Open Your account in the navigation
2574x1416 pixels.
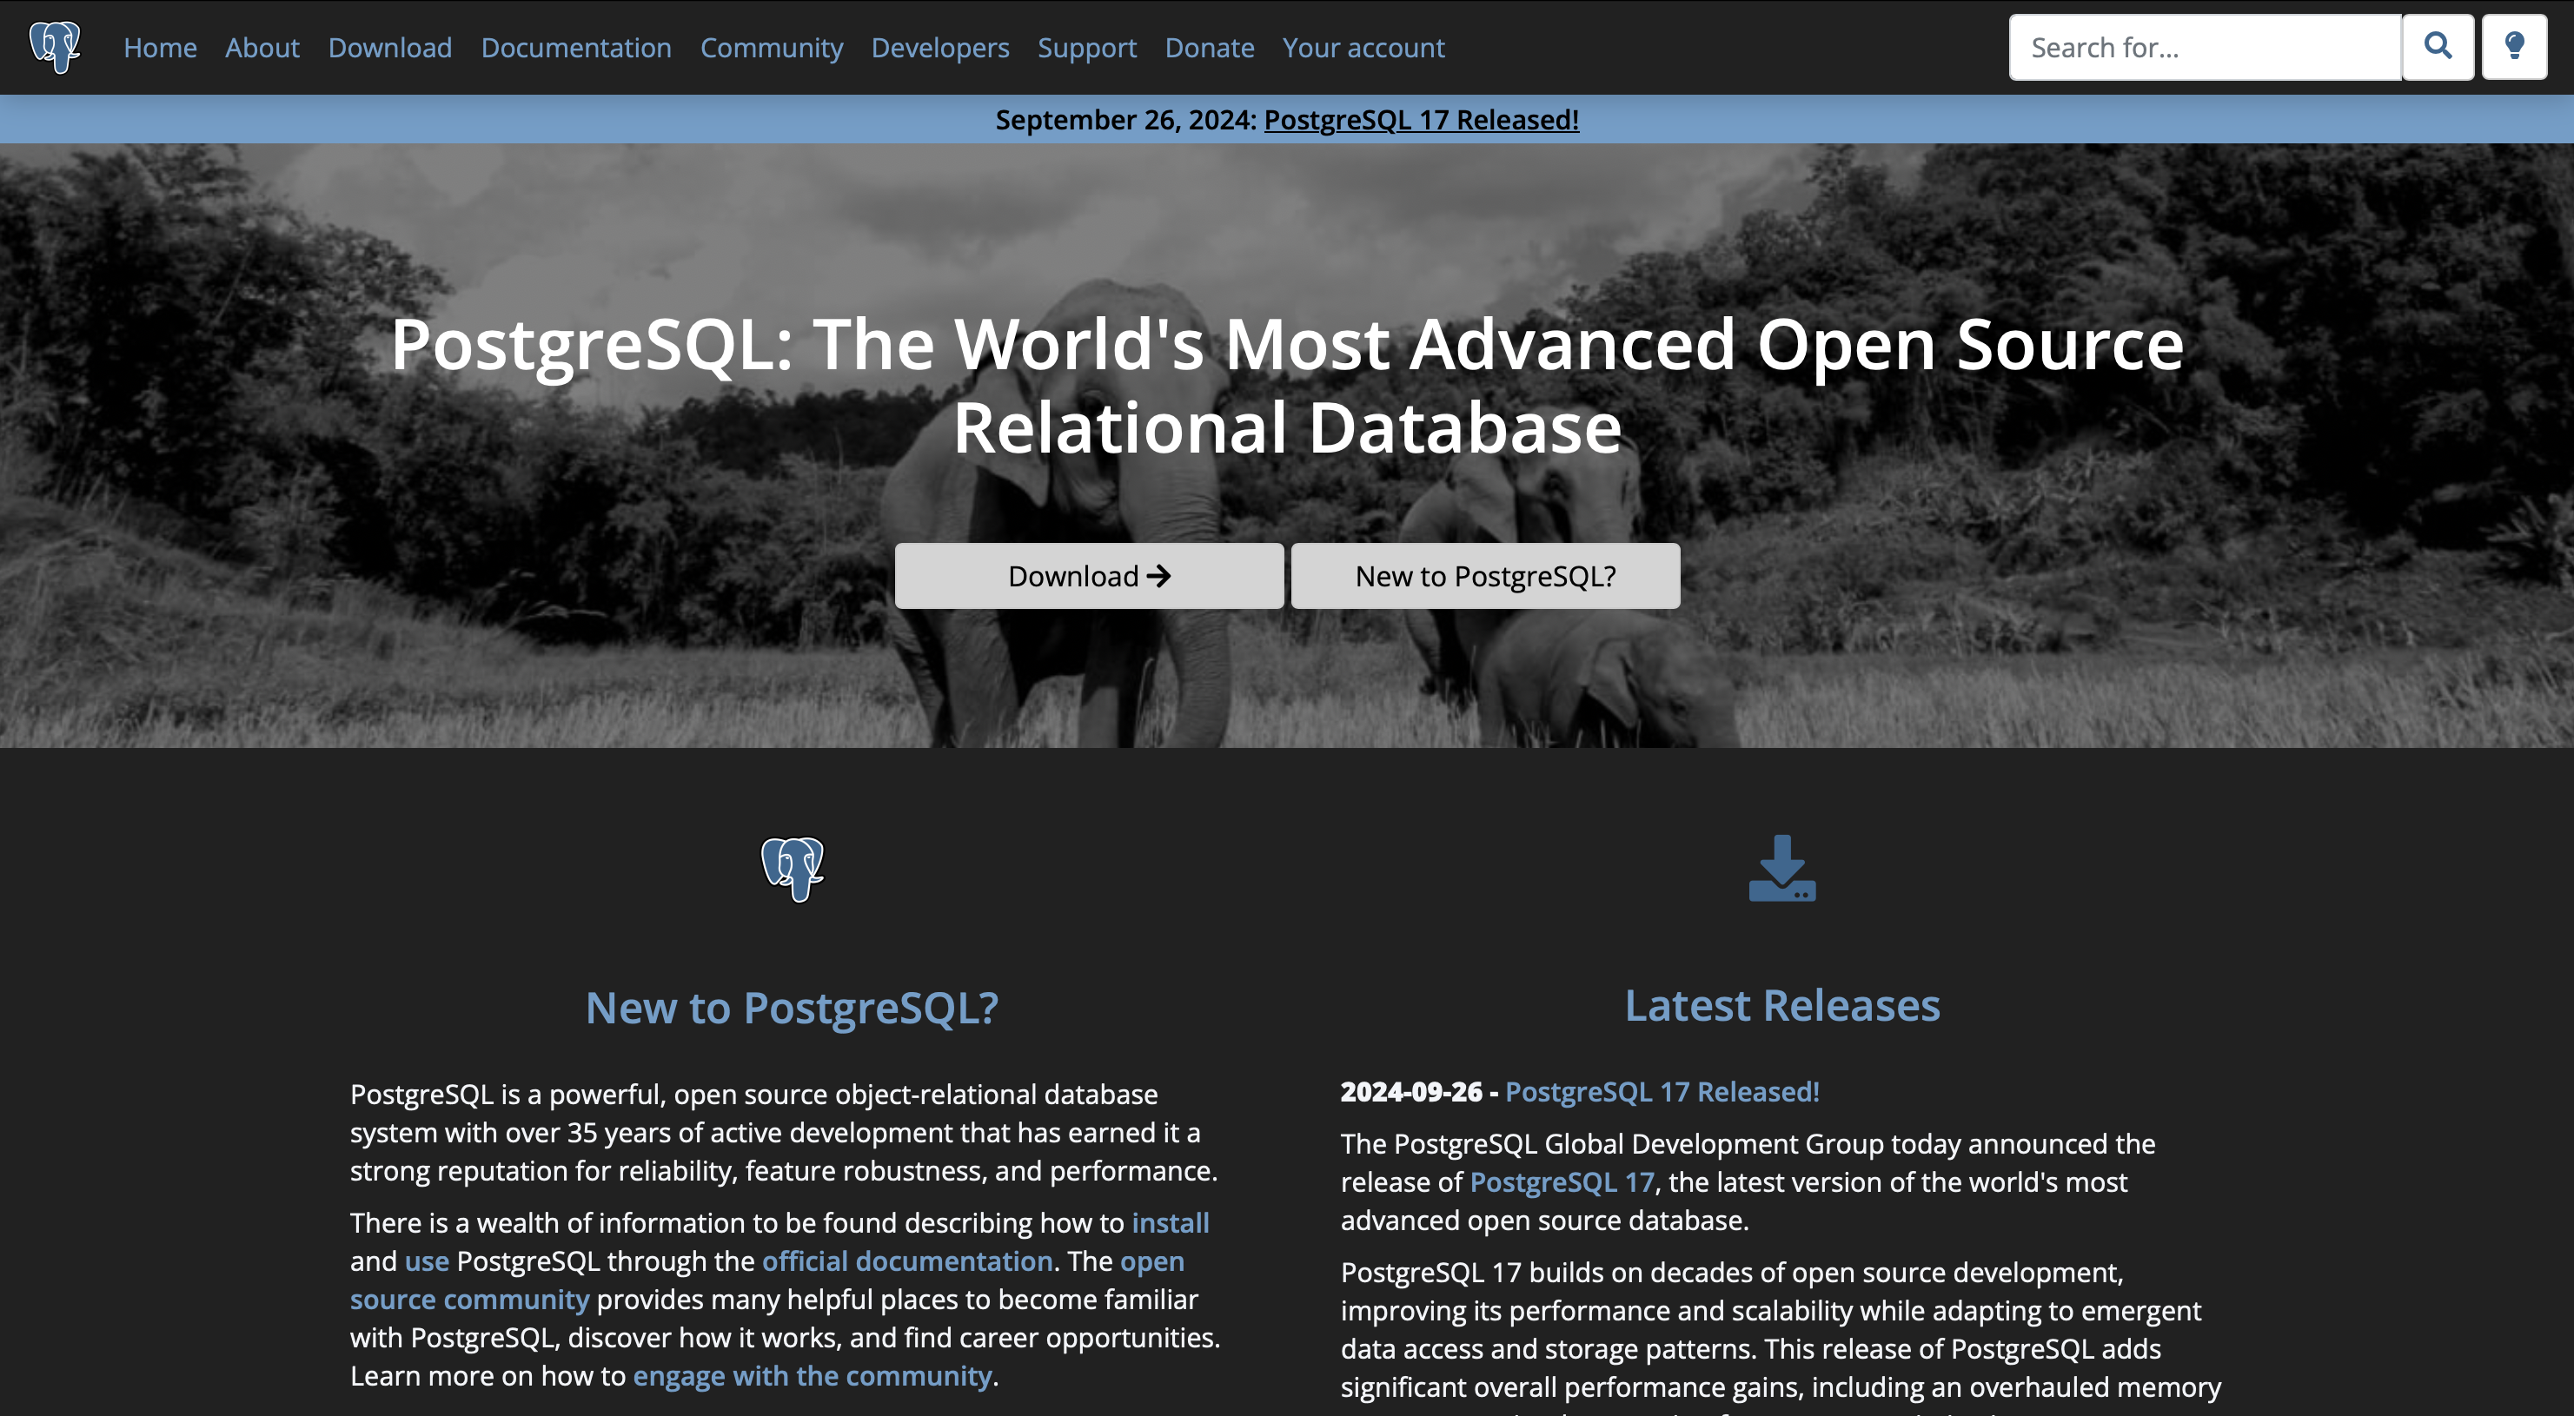[1363, 47]
